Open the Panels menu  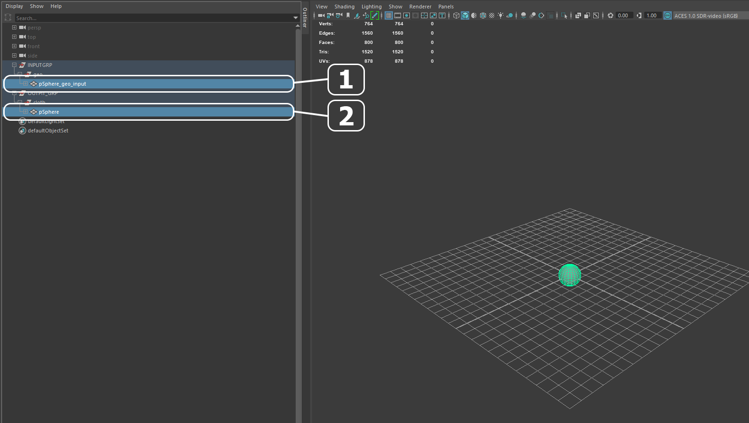coord(446,7)
